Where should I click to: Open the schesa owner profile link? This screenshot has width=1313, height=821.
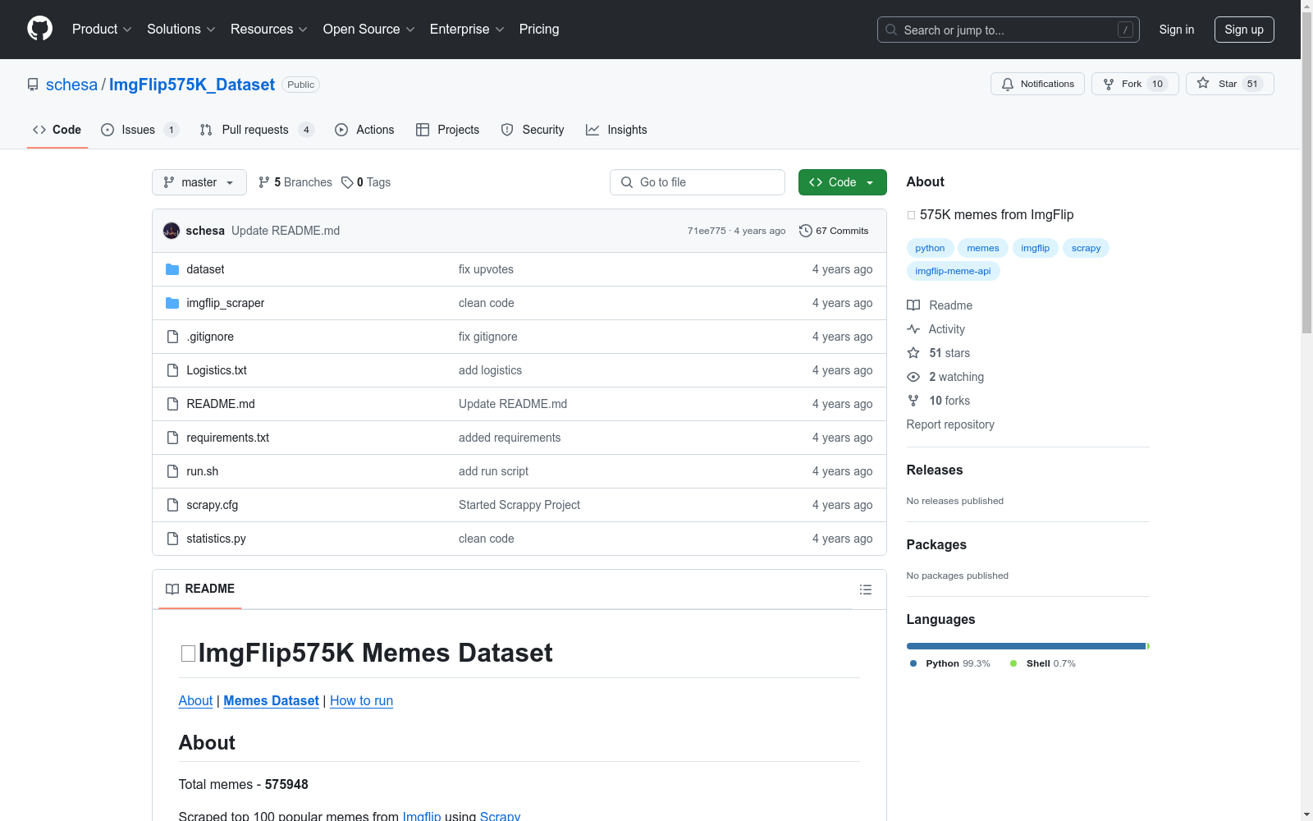[71, 85]
